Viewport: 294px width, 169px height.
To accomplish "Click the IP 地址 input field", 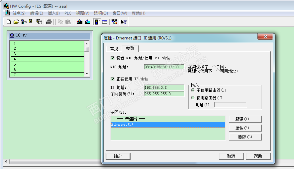I will point(164,87).
